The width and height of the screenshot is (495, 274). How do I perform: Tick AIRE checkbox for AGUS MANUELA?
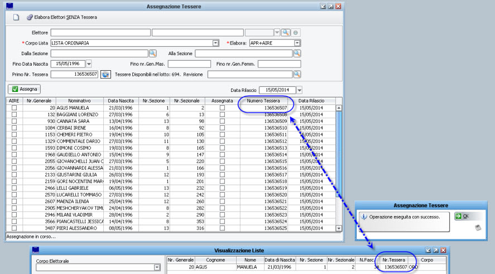(14, 108)
